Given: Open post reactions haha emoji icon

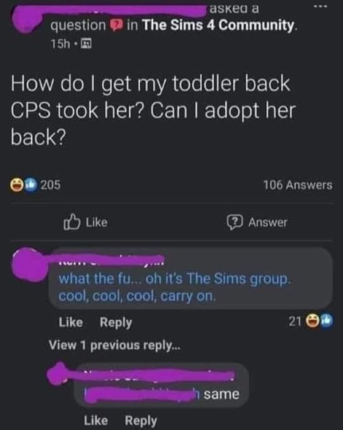Looking at the screenshot, I should tap(17, 184).
